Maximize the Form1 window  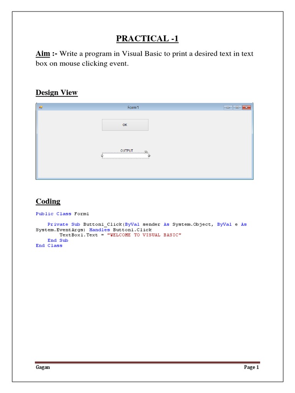click(x=237, y=107)
